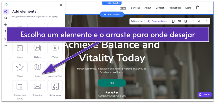Select the Vitality Today heading text

point(112,58)
